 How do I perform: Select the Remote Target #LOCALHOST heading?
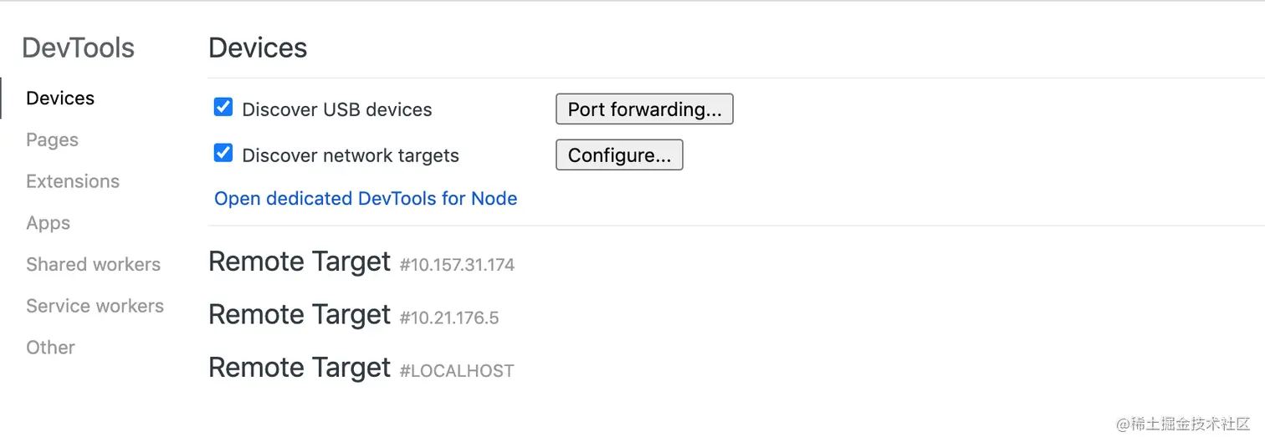pyautogui.click(x=361, y=368)
